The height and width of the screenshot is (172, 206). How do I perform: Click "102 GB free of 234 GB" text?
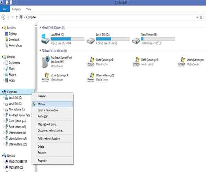[x=61, y=43]
